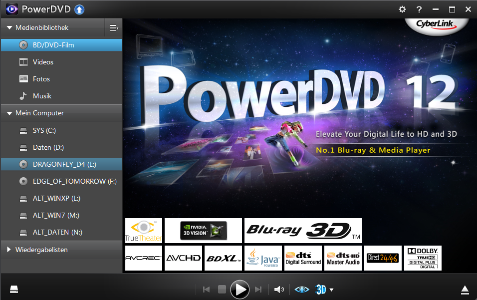Open settings via the gear icon

pyautogui.click(x=402, y=9)
